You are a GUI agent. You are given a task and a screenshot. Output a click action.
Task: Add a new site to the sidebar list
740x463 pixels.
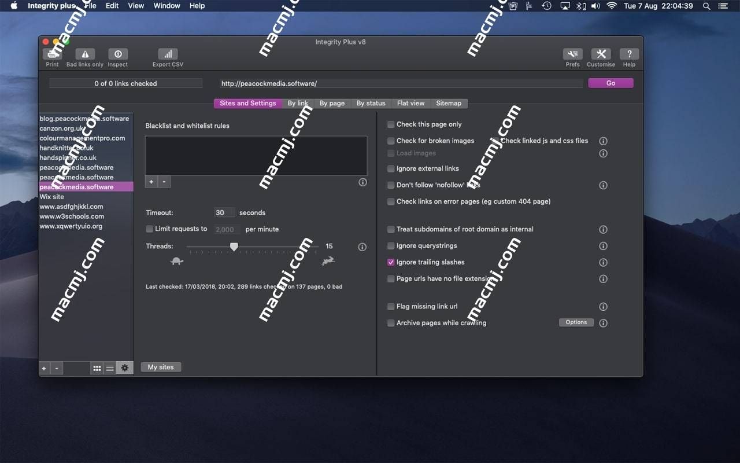44,368
